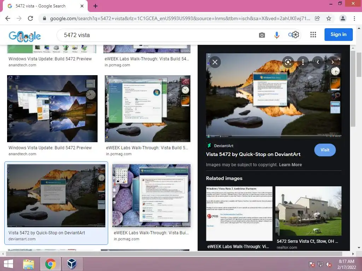Start voice search with the microphone
Viewport: 362px width, 271px height.
click(x=276, y=35)
